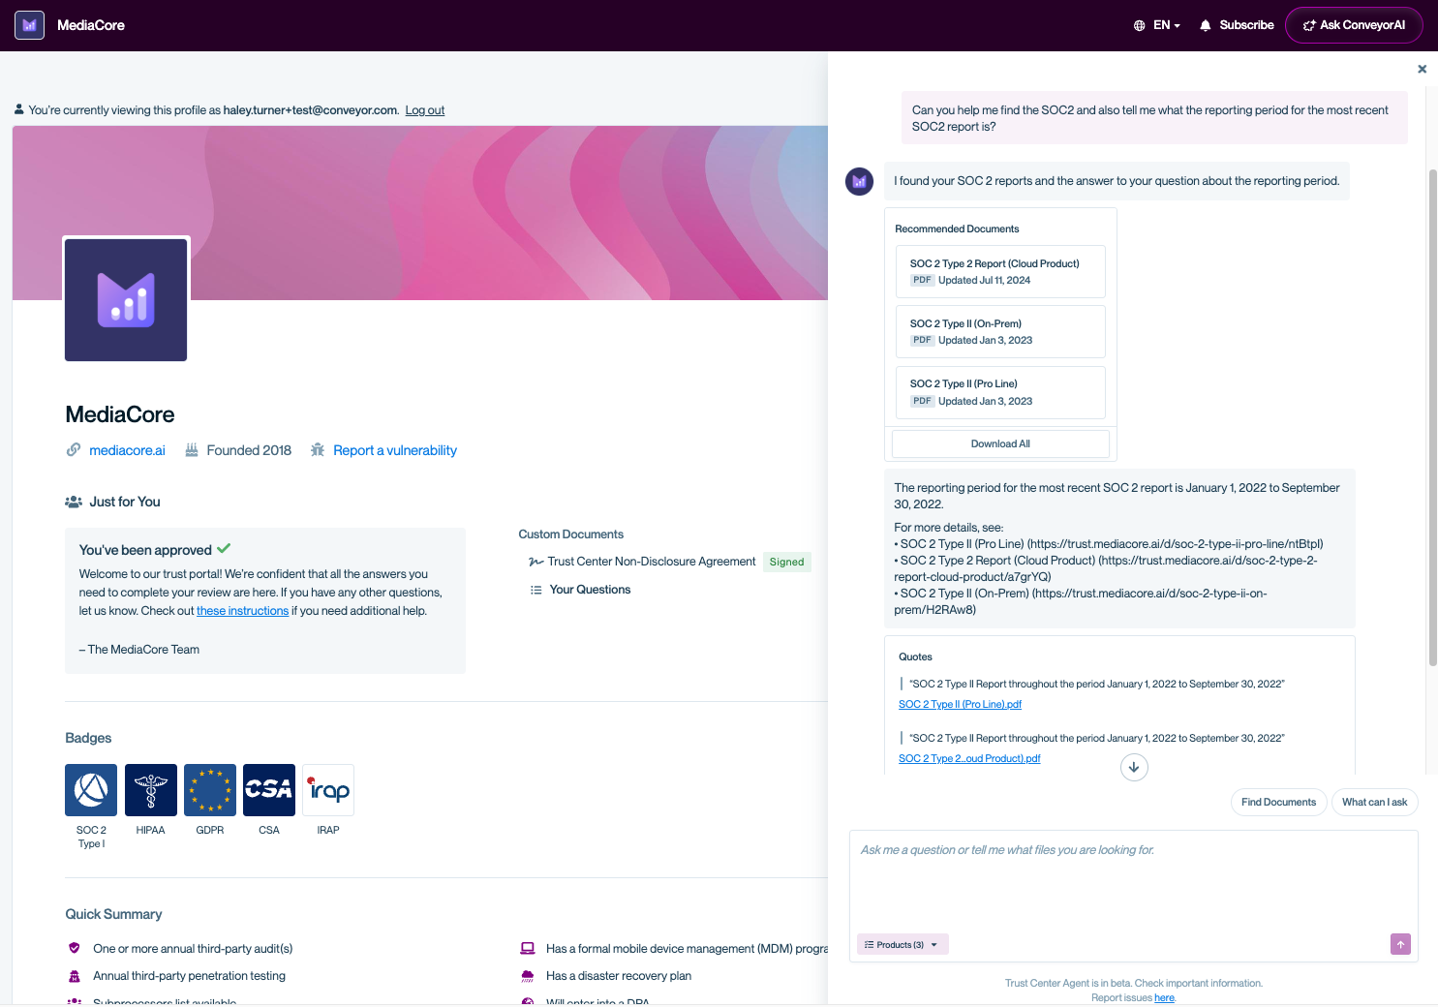Open SOC 2 Type II (Pro Line).pdf quote link

pyautogui.click(x=960, y=705)
